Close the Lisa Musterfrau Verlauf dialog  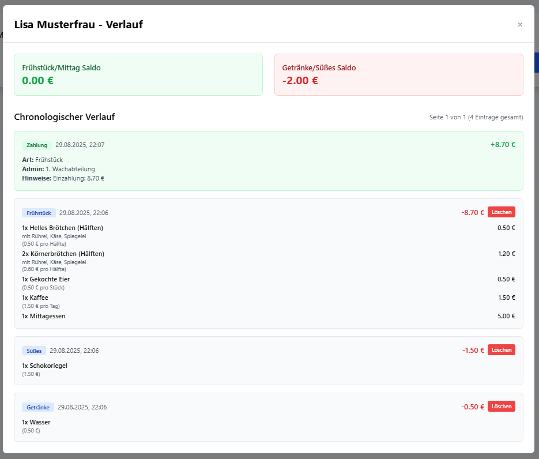520,24
